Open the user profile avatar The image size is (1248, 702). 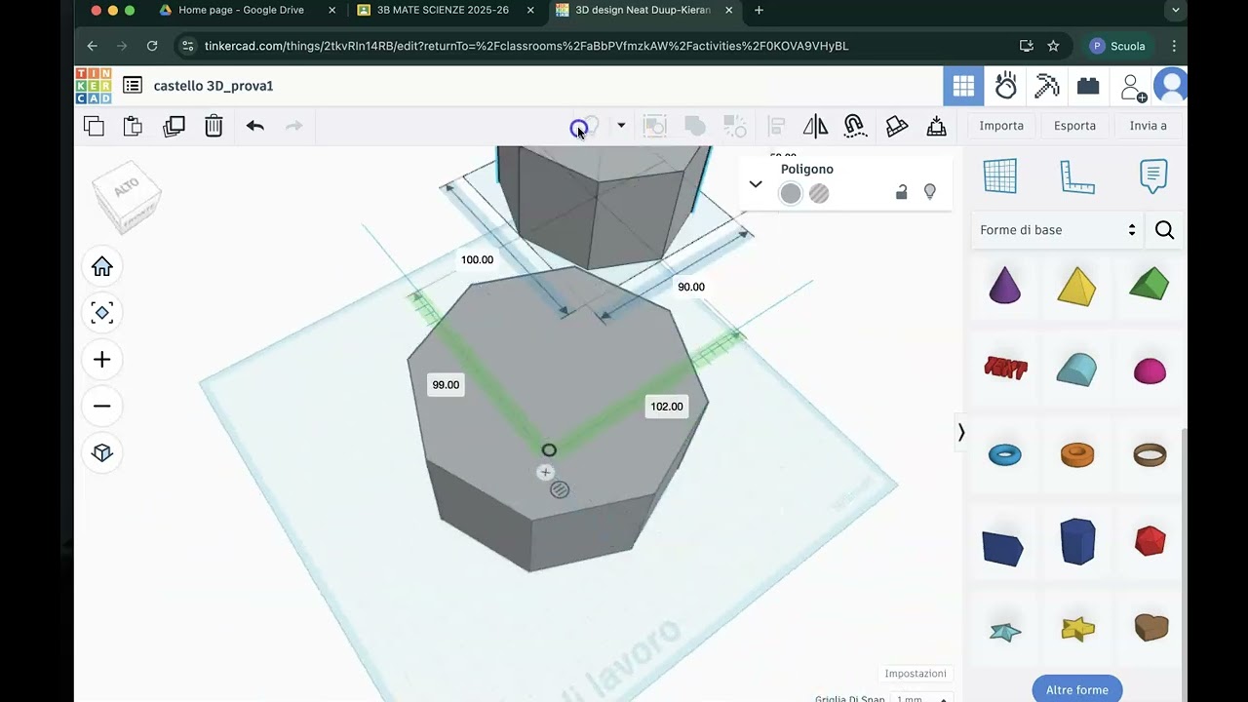(1170, 86)
